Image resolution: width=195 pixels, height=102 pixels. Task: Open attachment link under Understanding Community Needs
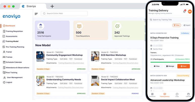(71, 87)
